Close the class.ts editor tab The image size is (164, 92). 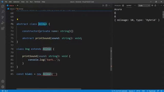click(18, 5)
